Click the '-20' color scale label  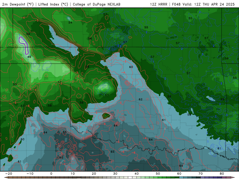[x=9, y=174]
